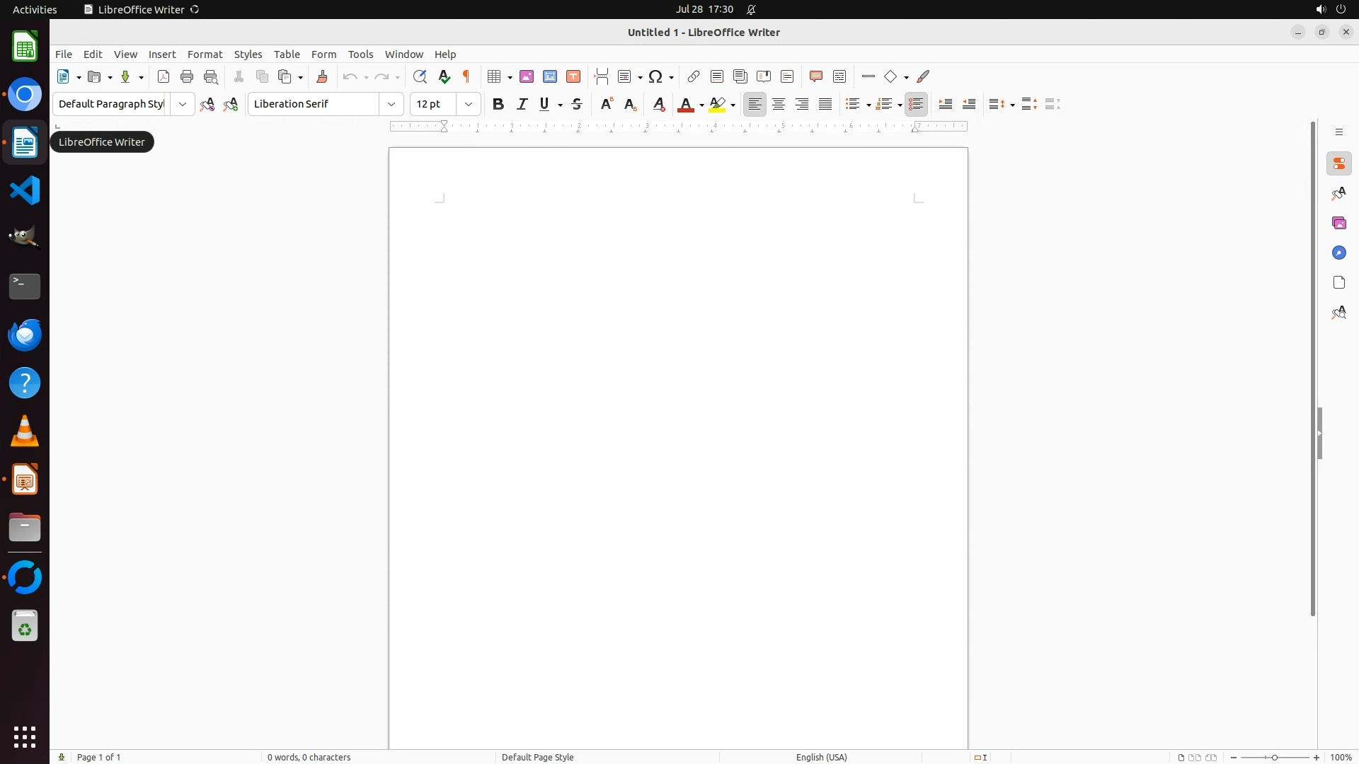
Task: Enable justified paragraph alignment
Action: point(825,105)
